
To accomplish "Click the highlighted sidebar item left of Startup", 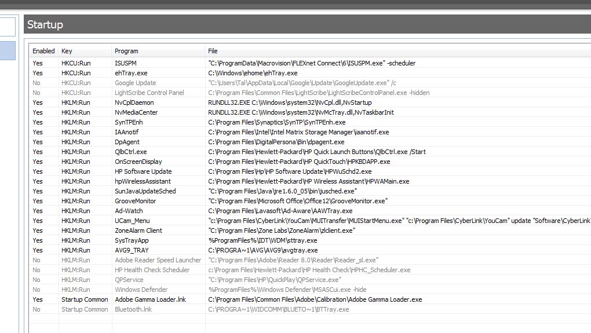I will (8, 50).
